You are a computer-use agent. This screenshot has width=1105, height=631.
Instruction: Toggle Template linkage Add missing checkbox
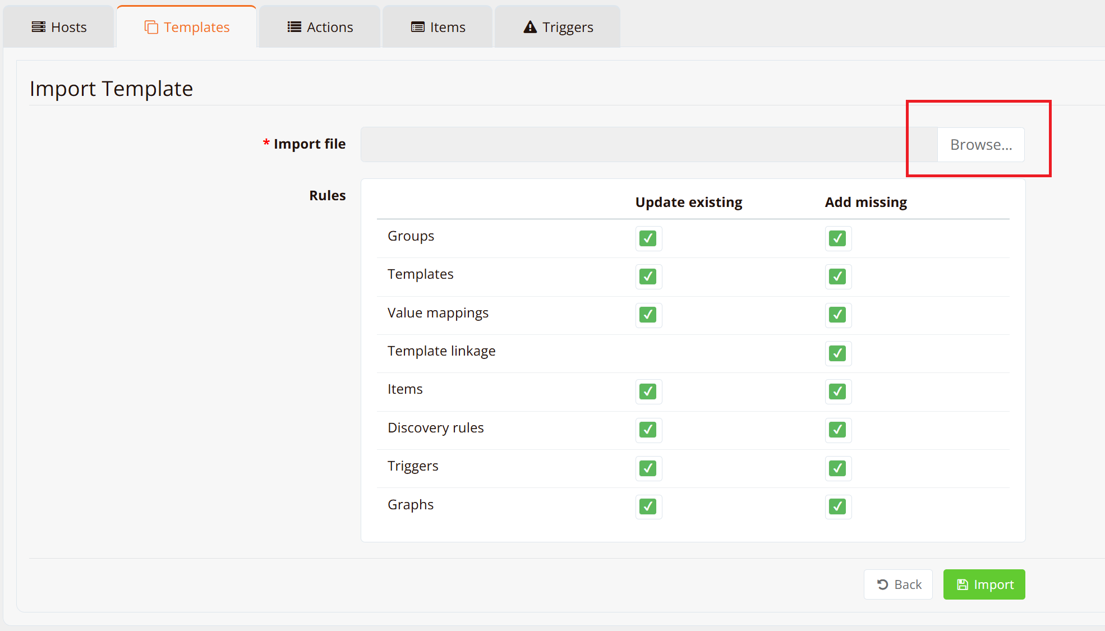pyautogui.click(x=838, y=353)
